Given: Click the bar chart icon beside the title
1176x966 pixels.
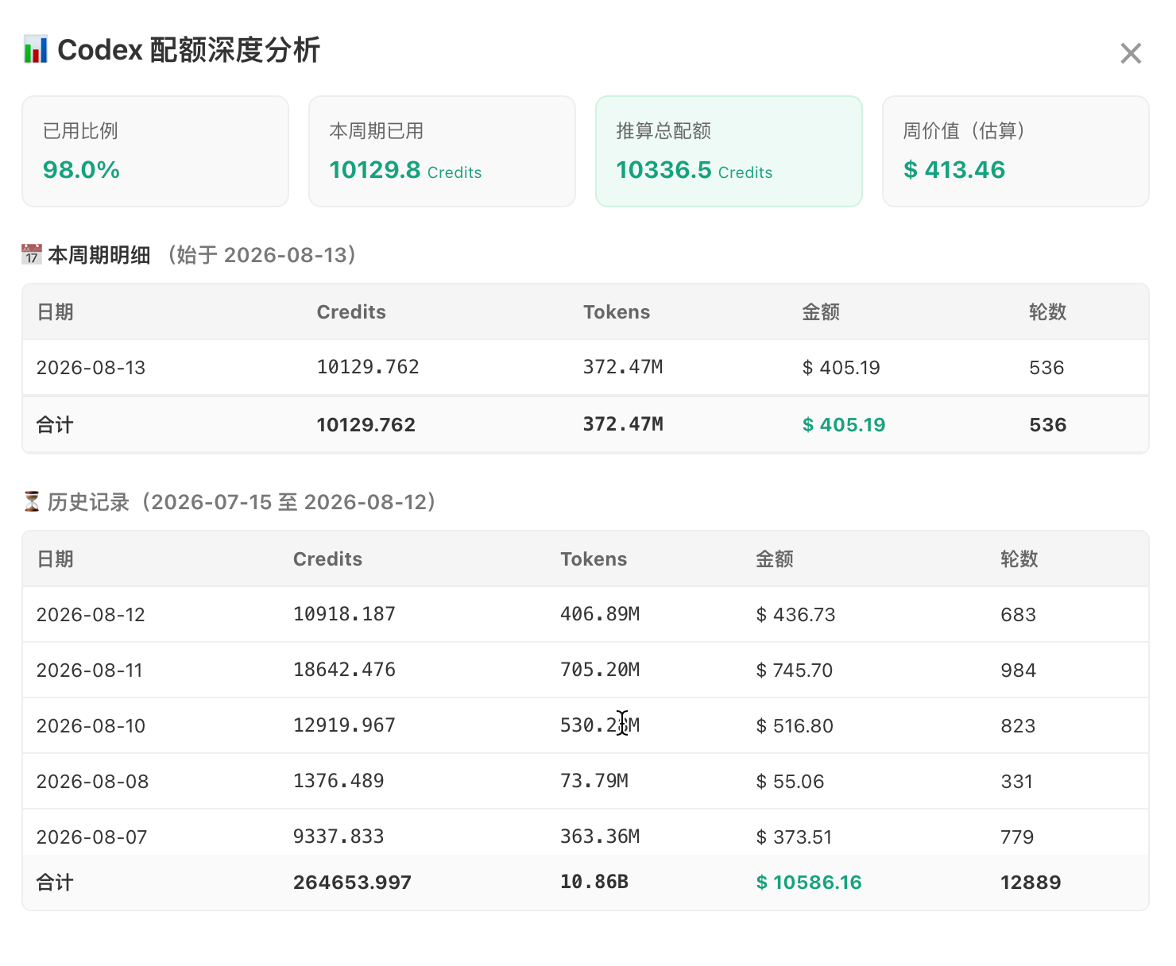Looking at the screenshot, I should (35, 49).
